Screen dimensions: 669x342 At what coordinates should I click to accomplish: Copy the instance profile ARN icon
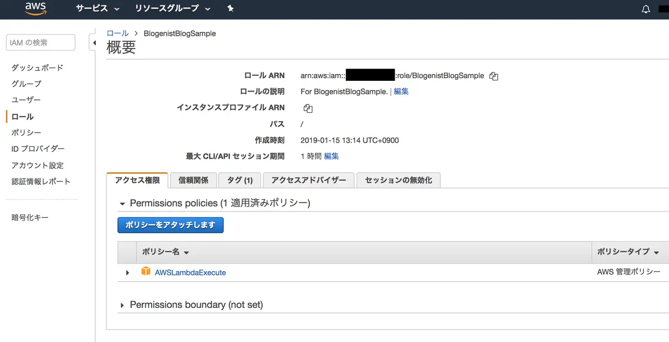tap(308, 108)
